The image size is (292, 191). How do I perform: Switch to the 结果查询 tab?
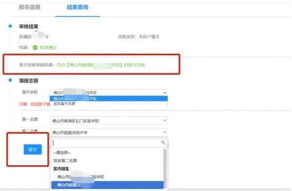(77, 7)
